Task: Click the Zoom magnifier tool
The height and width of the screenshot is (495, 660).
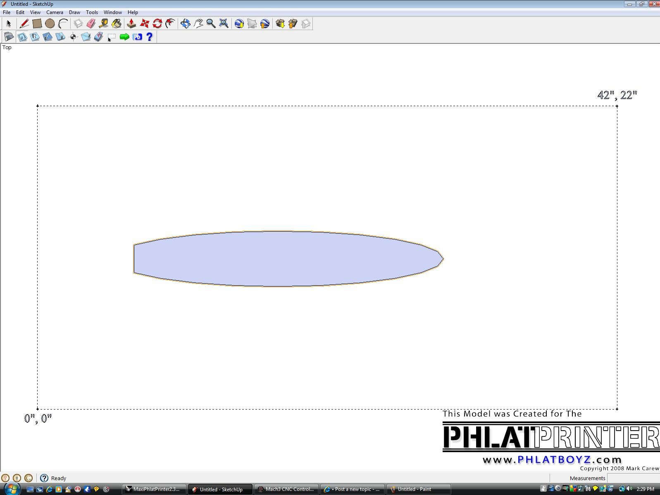Action: (211, 24)
